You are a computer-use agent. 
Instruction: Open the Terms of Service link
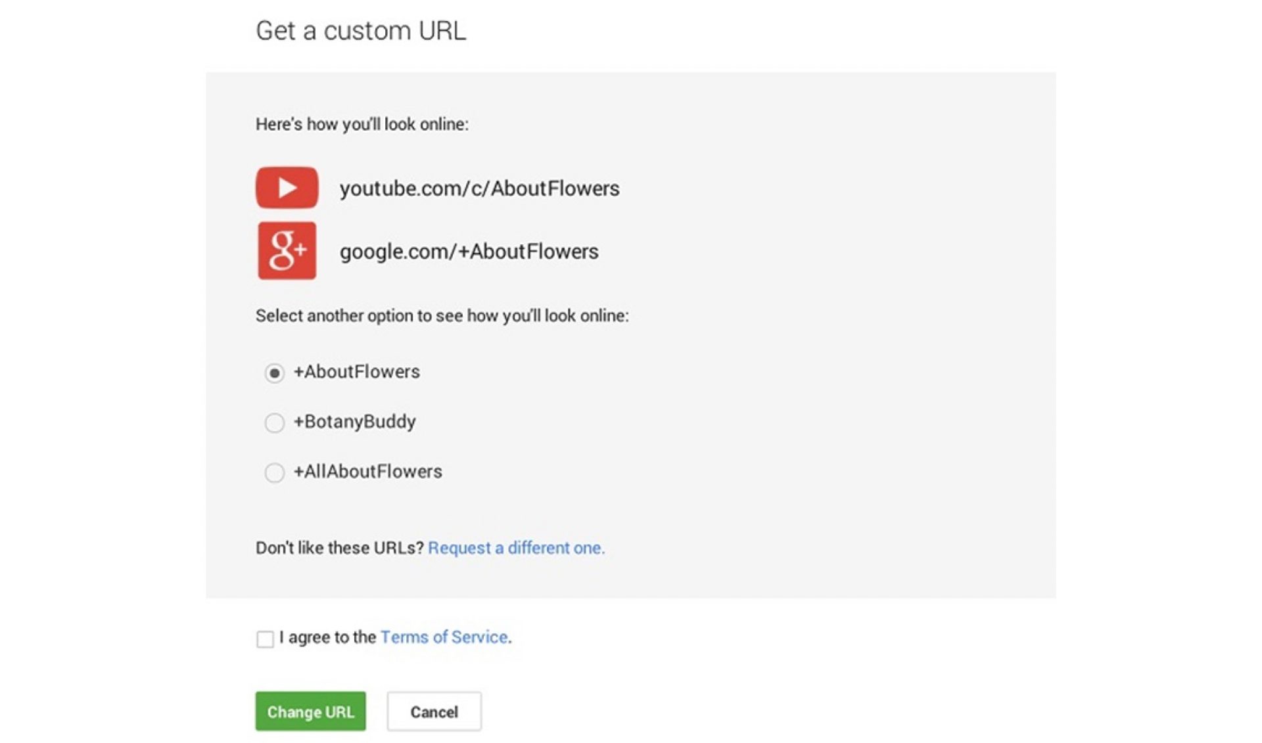coord(444,637)
